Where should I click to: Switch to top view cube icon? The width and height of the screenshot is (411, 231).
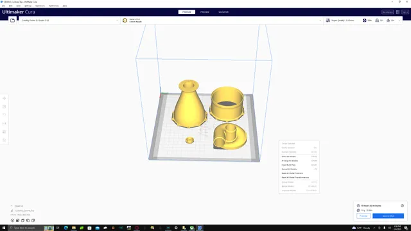(23, 221)
